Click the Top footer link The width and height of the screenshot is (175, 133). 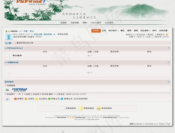click(168, 124)
